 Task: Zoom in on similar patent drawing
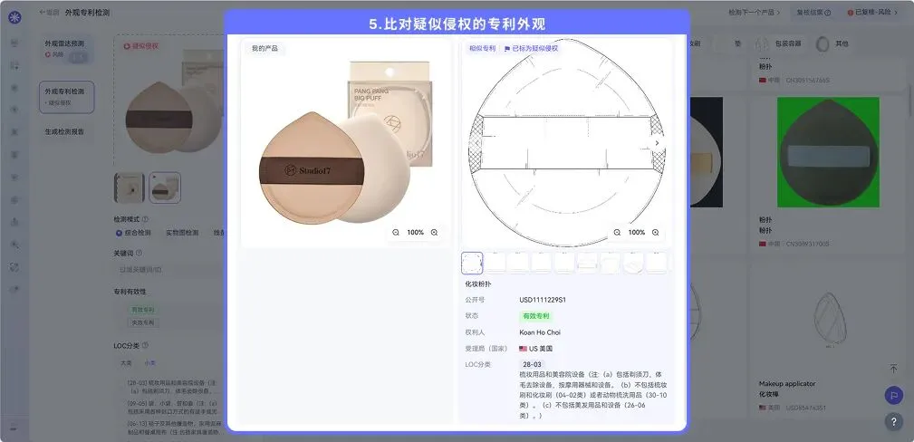tap(656, 232)
